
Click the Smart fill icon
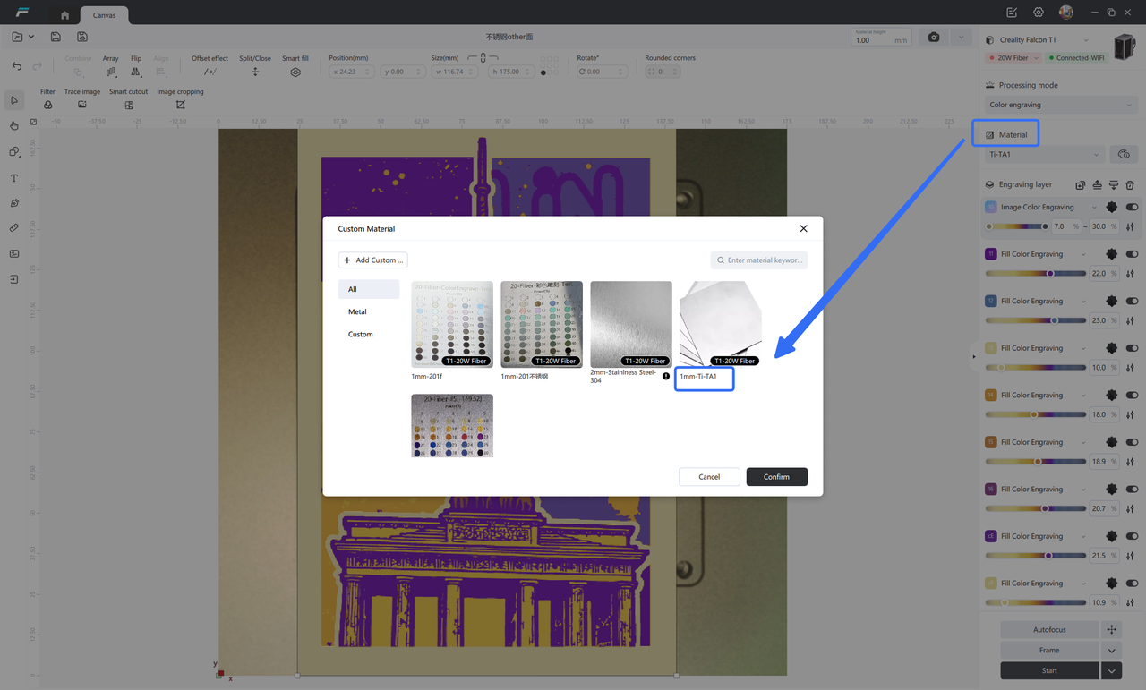point(295,72)
